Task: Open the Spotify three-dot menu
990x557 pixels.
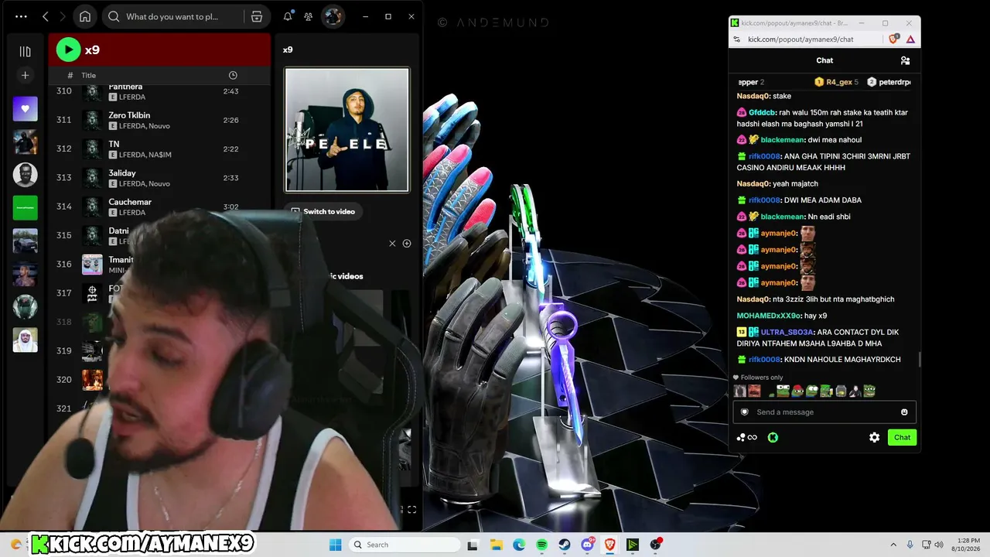Action: click(x=21, y=16)
